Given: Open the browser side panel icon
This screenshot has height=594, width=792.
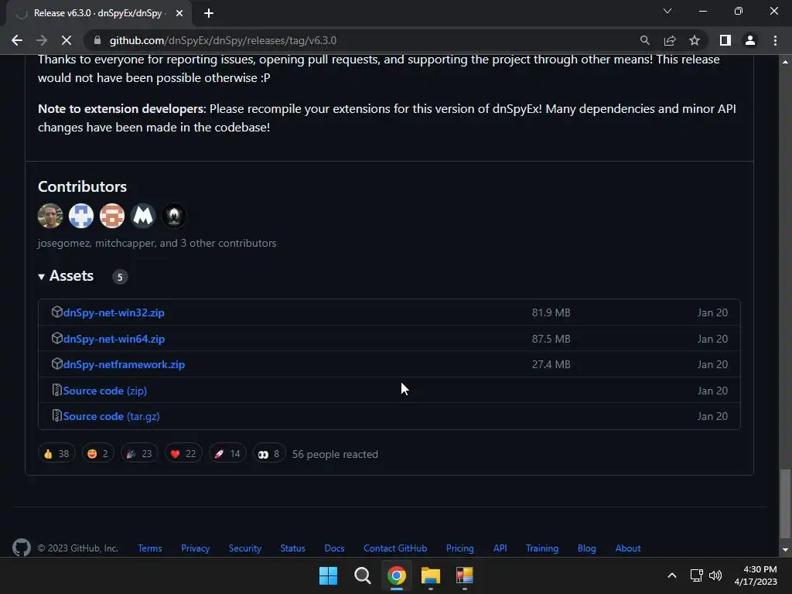Looking at the screenshot, I should click(x=725, y=40).
